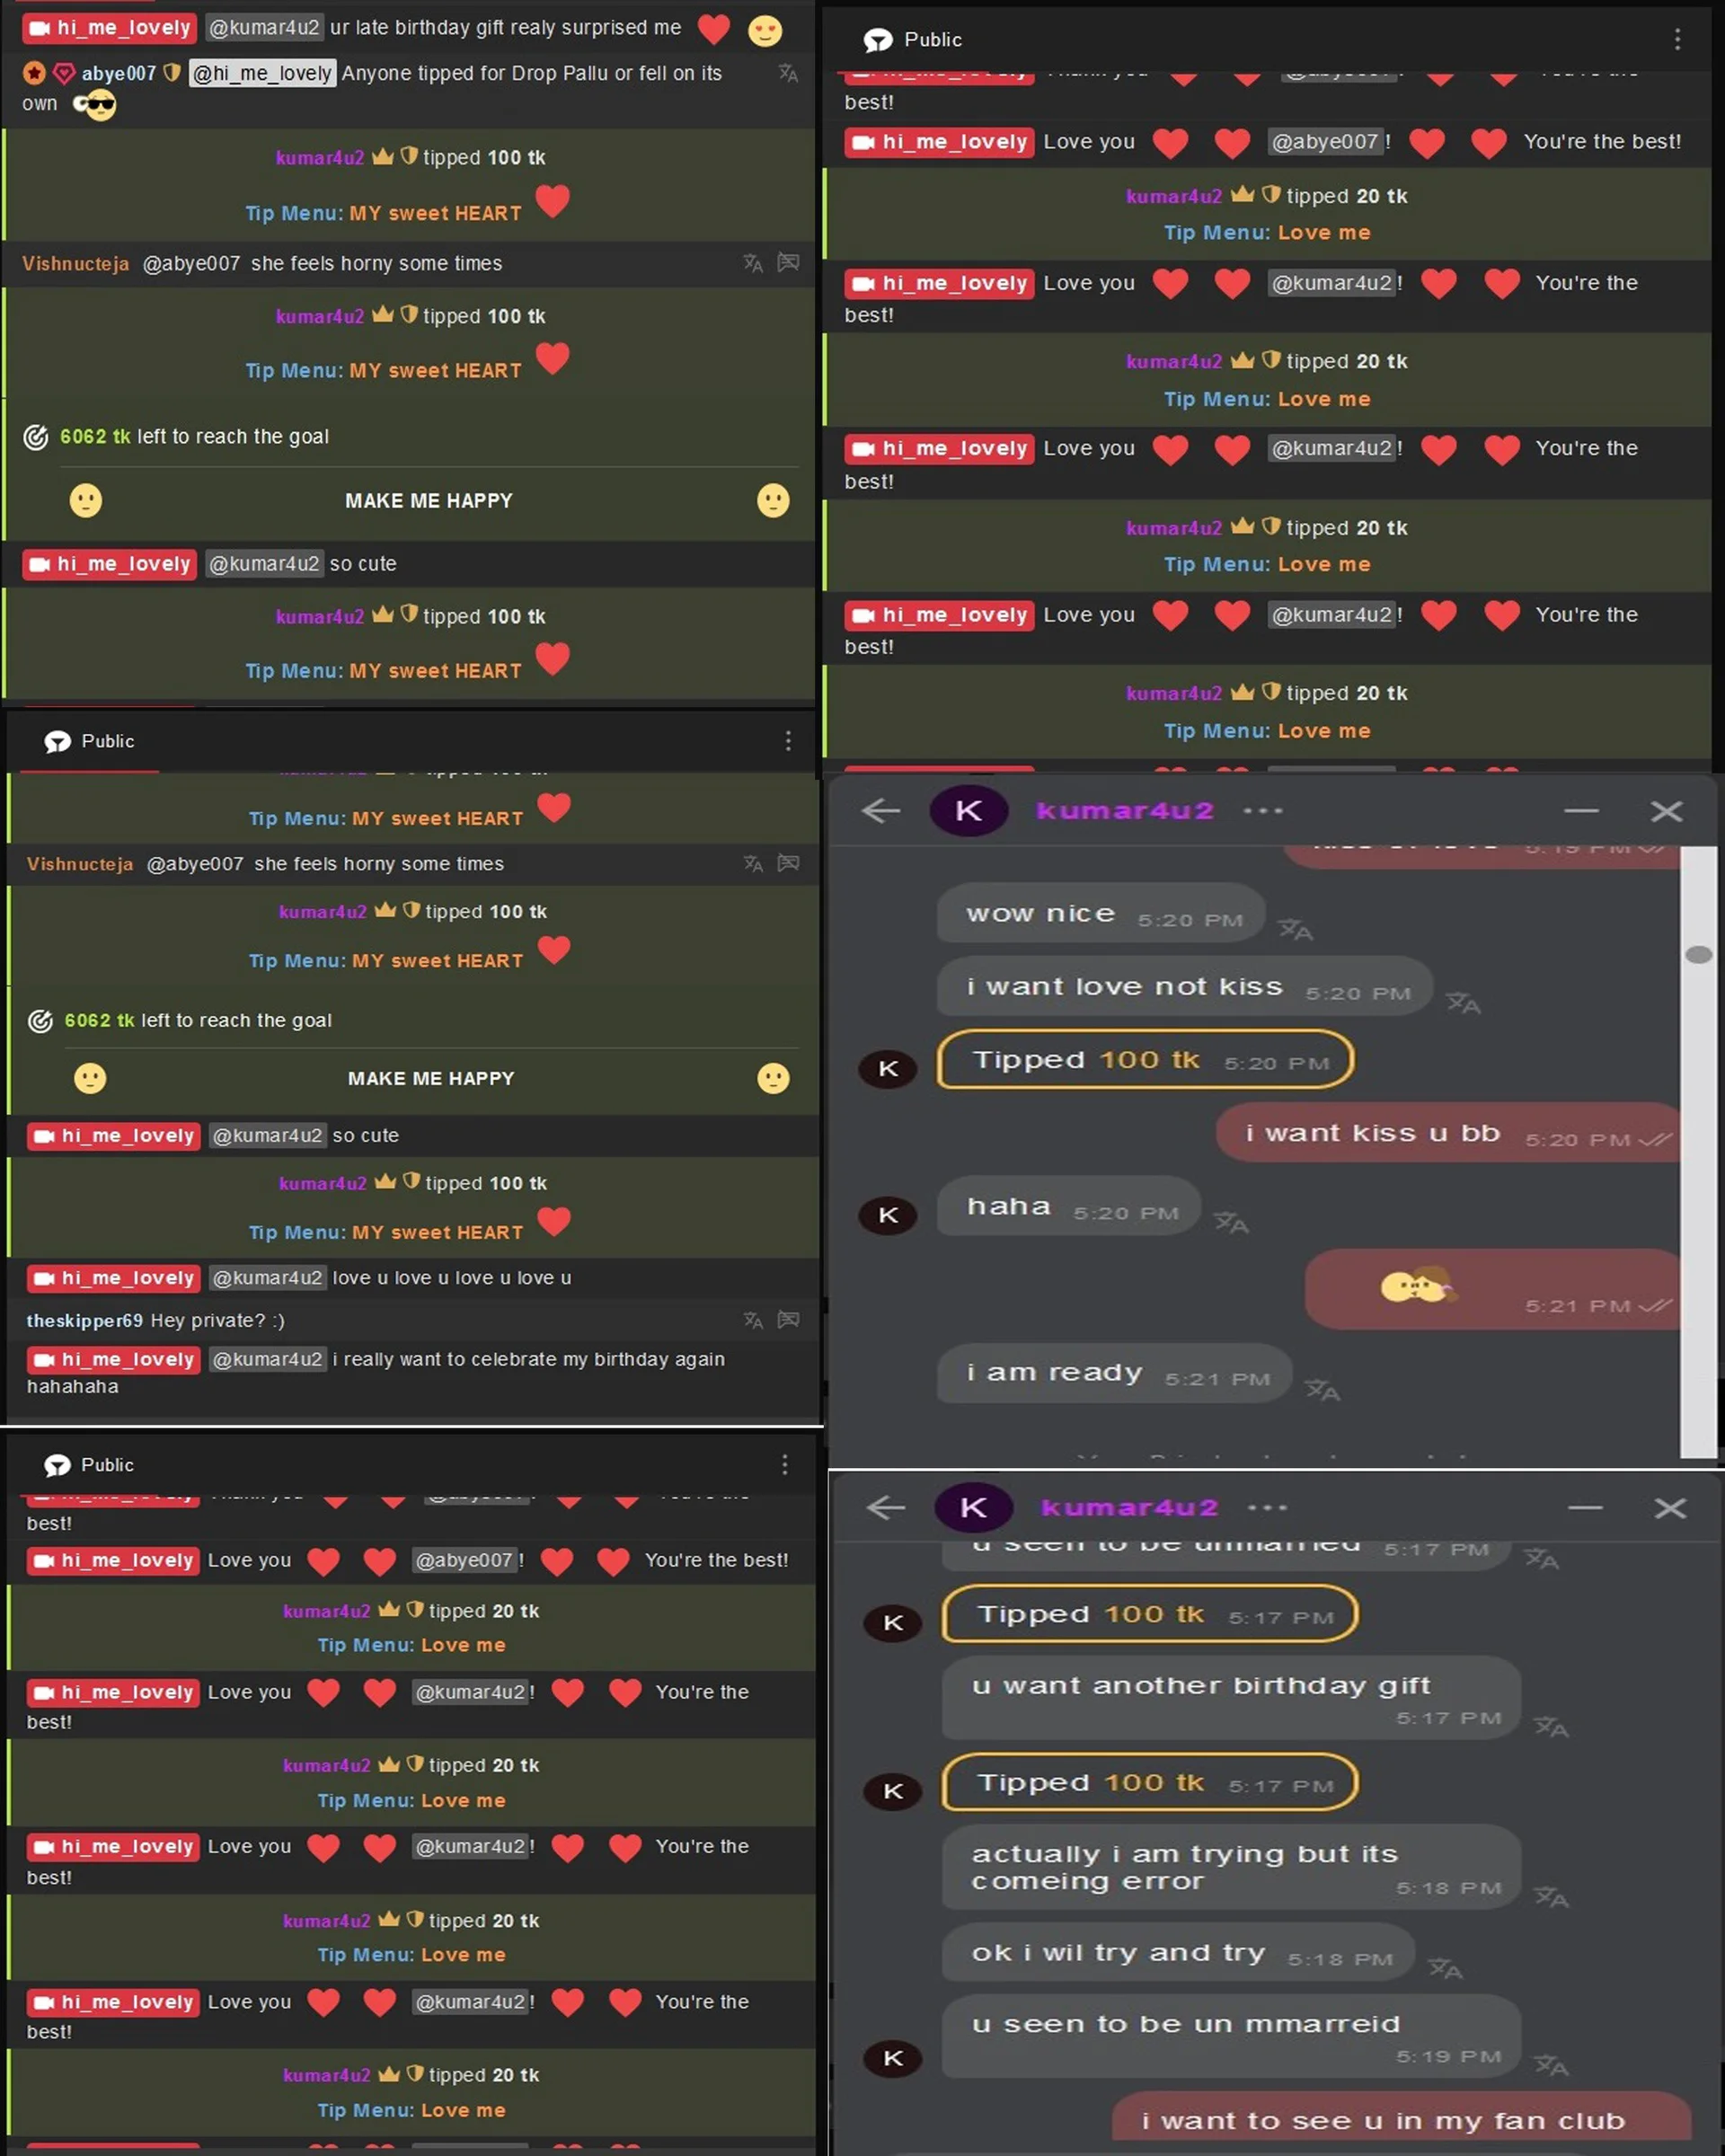Translate the abye007 Drop Pallu message

tap(788, 73)
